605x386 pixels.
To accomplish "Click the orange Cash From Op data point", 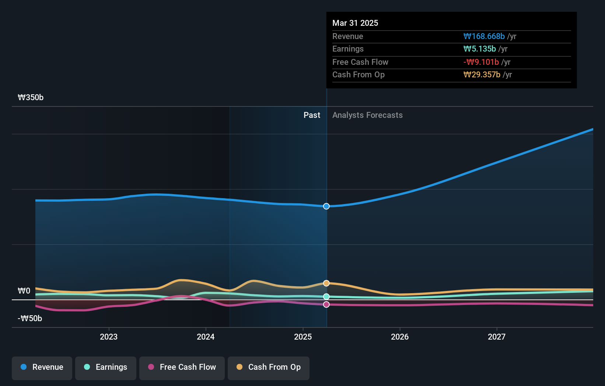I will click(326, 283).
